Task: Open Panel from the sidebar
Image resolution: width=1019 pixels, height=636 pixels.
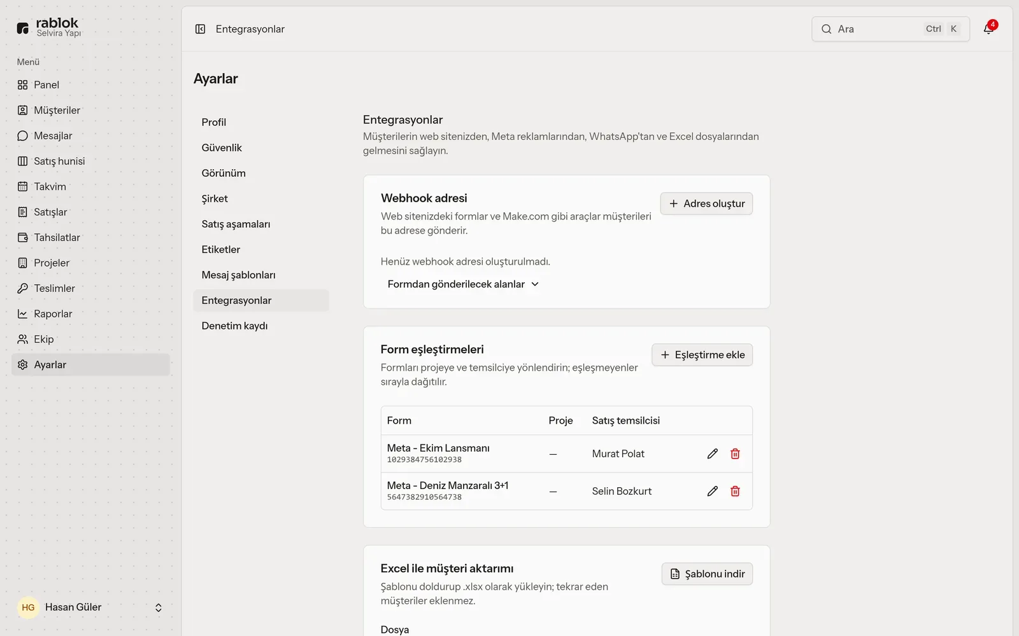Action: coord(90,85)
